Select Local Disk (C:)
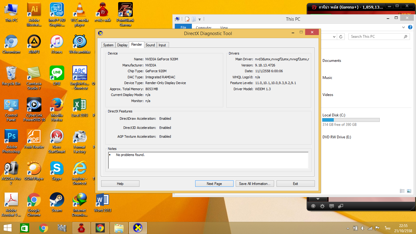Screen dimensions: 416x234 pyautogui.click(x=334, y=115)
